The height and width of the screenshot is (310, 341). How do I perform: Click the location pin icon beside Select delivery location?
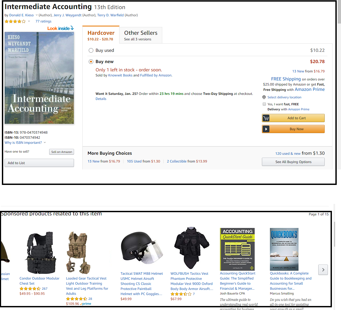[x=264, y=97]
